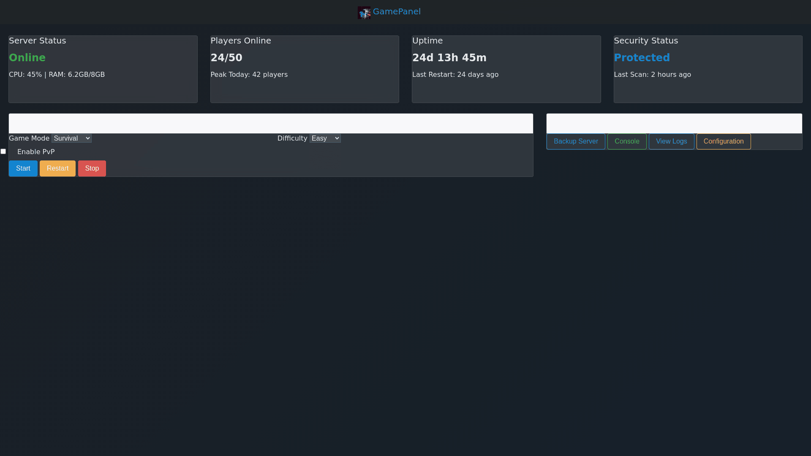The width and height of the screenshot is (811, 456).
Task: Click Backup Server button
Action: point(575,141)
